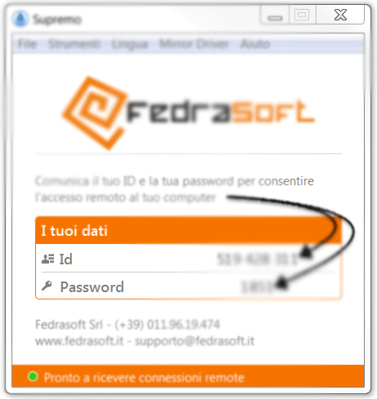Select the blurred Password value
377x399 pixels.
(258, 287)
